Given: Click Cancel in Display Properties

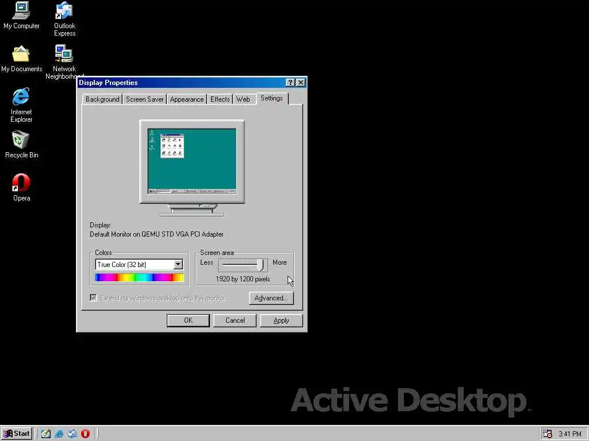Looking at the screenshot, I should [235, 320].
